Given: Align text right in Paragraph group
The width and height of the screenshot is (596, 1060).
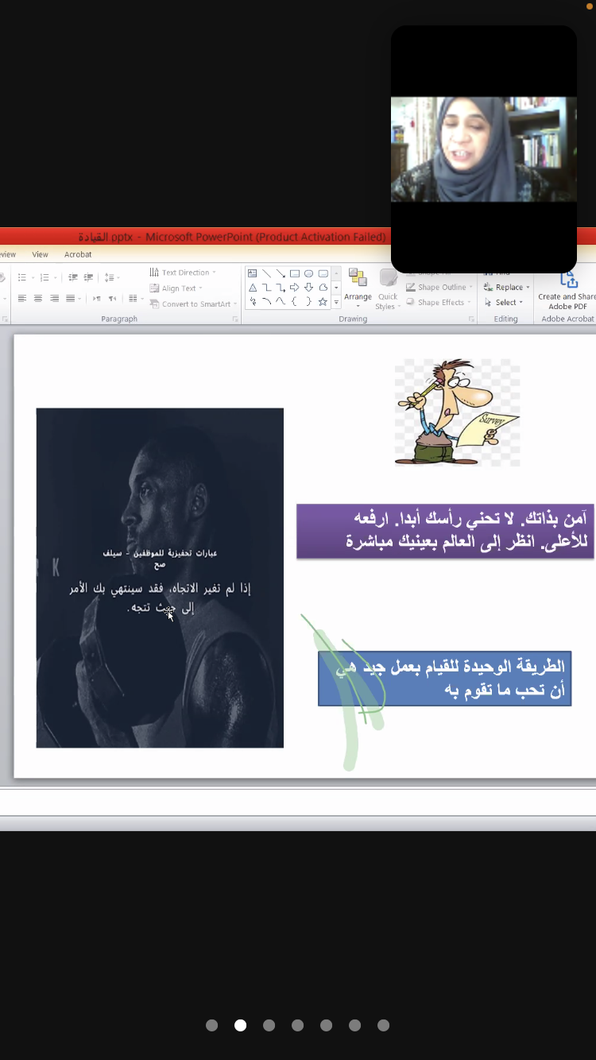Looking at the screenshot, I should tap(54, 299).
